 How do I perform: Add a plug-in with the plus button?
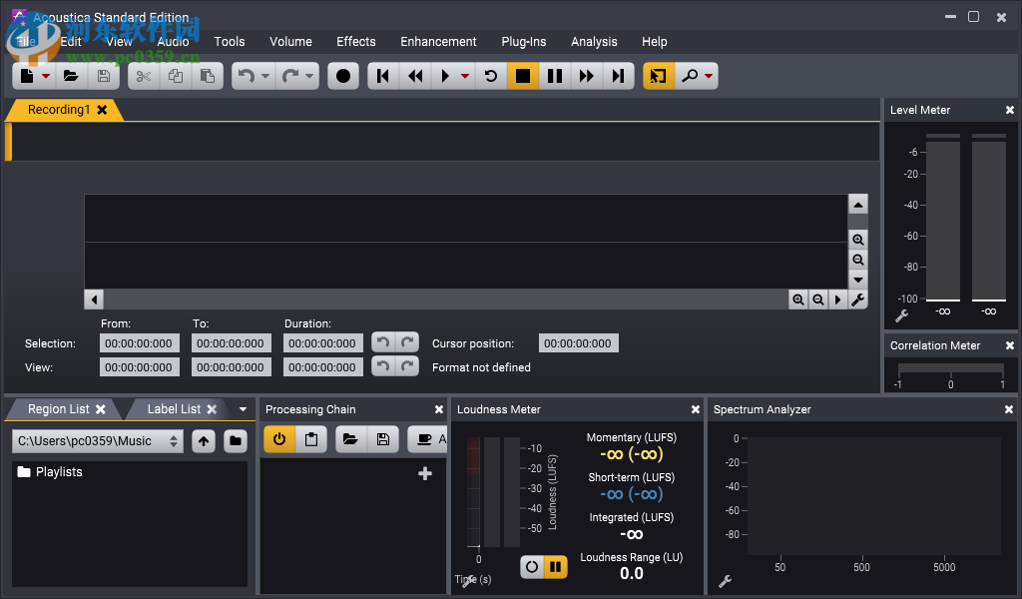[424, 474]
